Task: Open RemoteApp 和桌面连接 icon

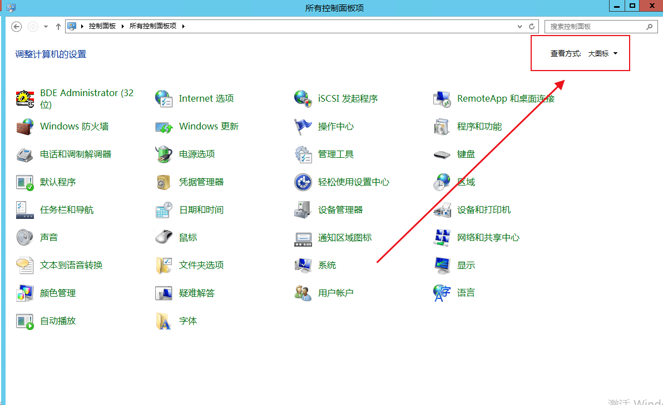Action: coord(442,98)
